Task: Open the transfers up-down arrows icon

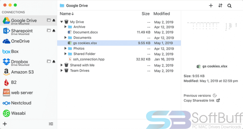Action: pyautogui.click(x=220, y=6)
